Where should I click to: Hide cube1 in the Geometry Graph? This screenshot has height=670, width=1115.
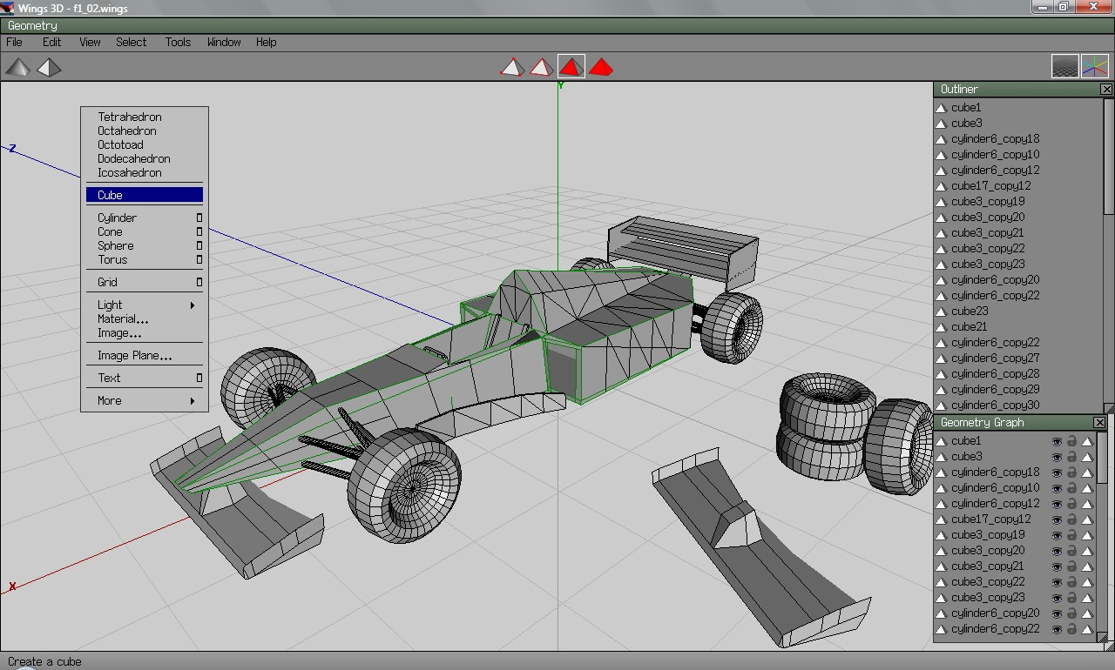[x=1057, y=441]
